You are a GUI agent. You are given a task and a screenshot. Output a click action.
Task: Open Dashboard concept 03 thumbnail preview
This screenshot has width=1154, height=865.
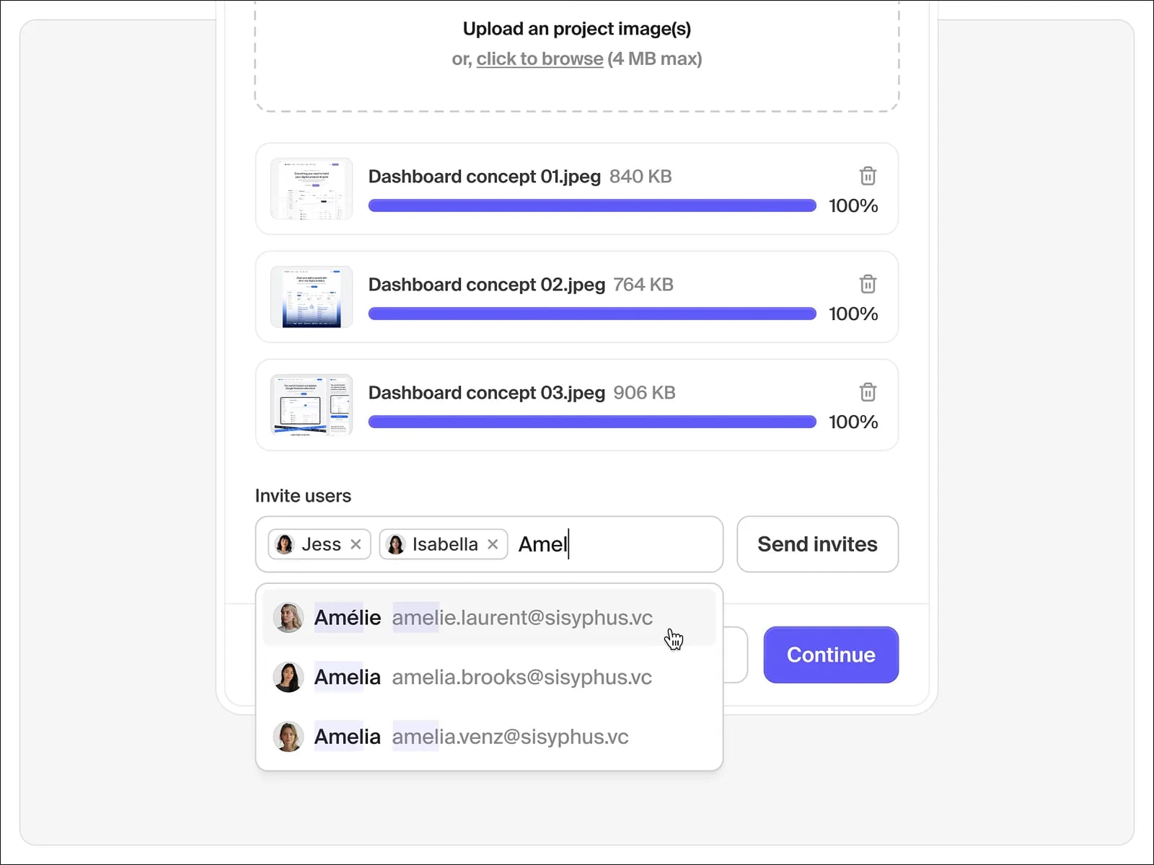click(312, 405)
